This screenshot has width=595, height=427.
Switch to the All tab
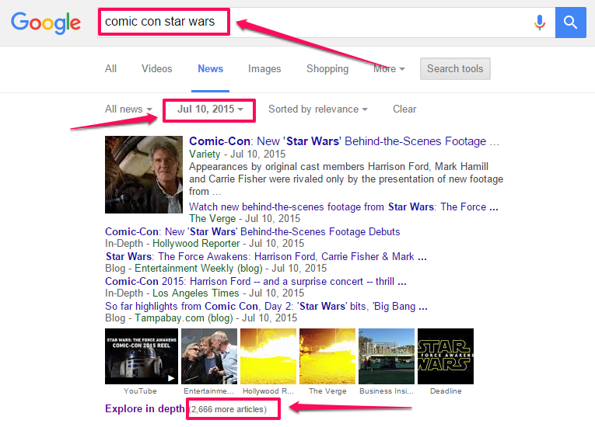pos(110,68)
